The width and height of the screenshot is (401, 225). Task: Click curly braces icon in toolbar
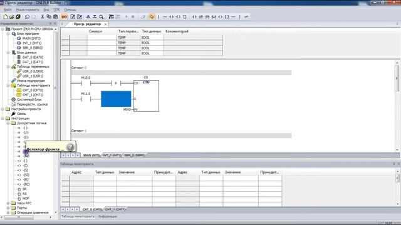point(227,17)
